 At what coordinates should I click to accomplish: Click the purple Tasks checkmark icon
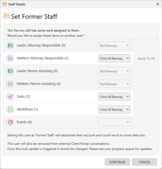coord(10,97)
